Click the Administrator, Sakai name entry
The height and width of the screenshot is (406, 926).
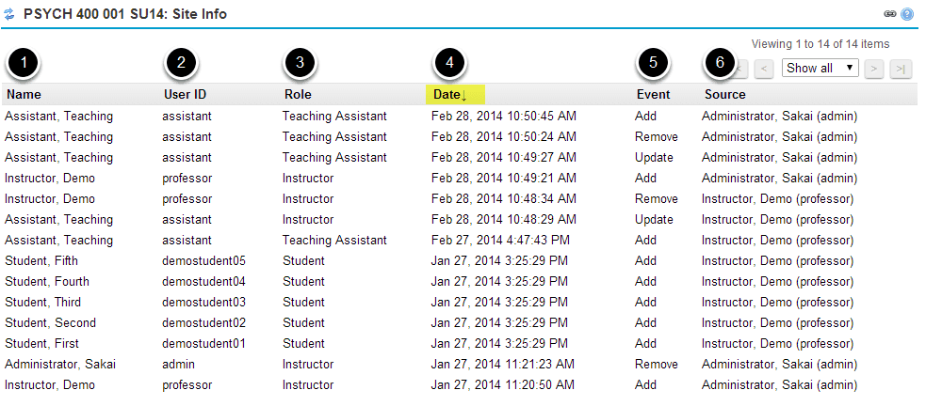tap(60, 364)
